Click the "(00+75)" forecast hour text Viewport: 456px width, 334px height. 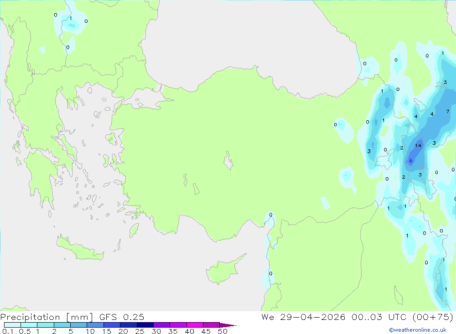click(x=433, y=317)
